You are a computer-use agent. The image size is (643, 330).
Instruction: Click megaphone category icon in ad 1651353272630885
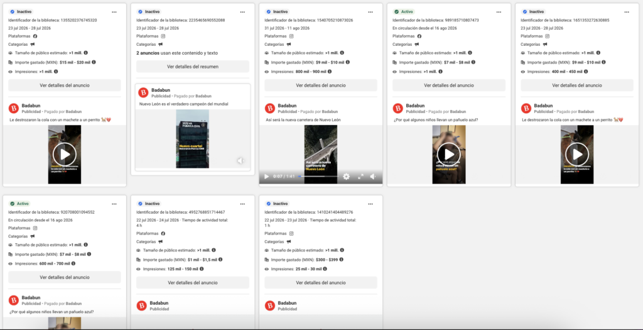[x=545, y=45]
